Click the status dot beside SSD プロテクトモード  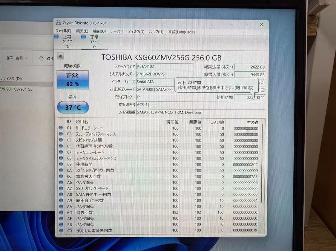(x=61, y=188)
